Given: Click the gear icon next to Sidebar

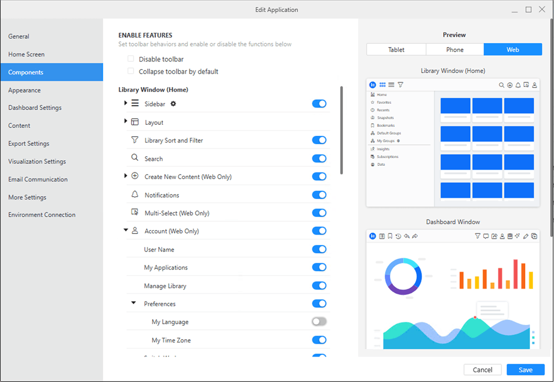Looking at the screenshot, I should pos(173,104).
